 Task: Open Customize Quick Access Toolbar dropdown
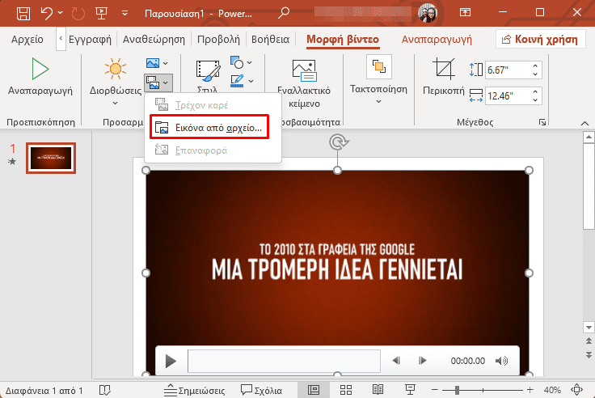pyautogui.click(x=124, y=14)
